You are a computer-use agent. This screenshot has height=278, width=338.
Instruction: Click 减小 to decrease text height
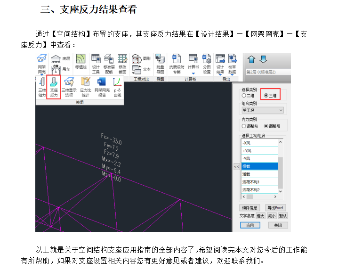coord(272,216)
